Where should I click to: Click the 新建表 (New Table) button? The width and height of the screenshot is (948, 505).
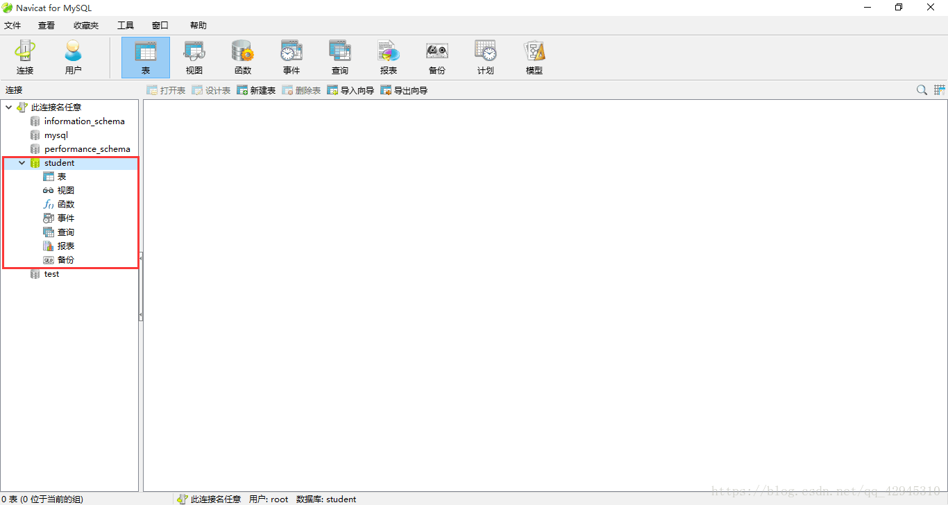(256, 90)
